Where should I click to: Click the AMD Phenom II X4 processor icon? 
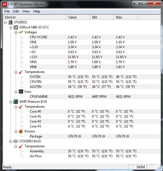pos(16,102)
